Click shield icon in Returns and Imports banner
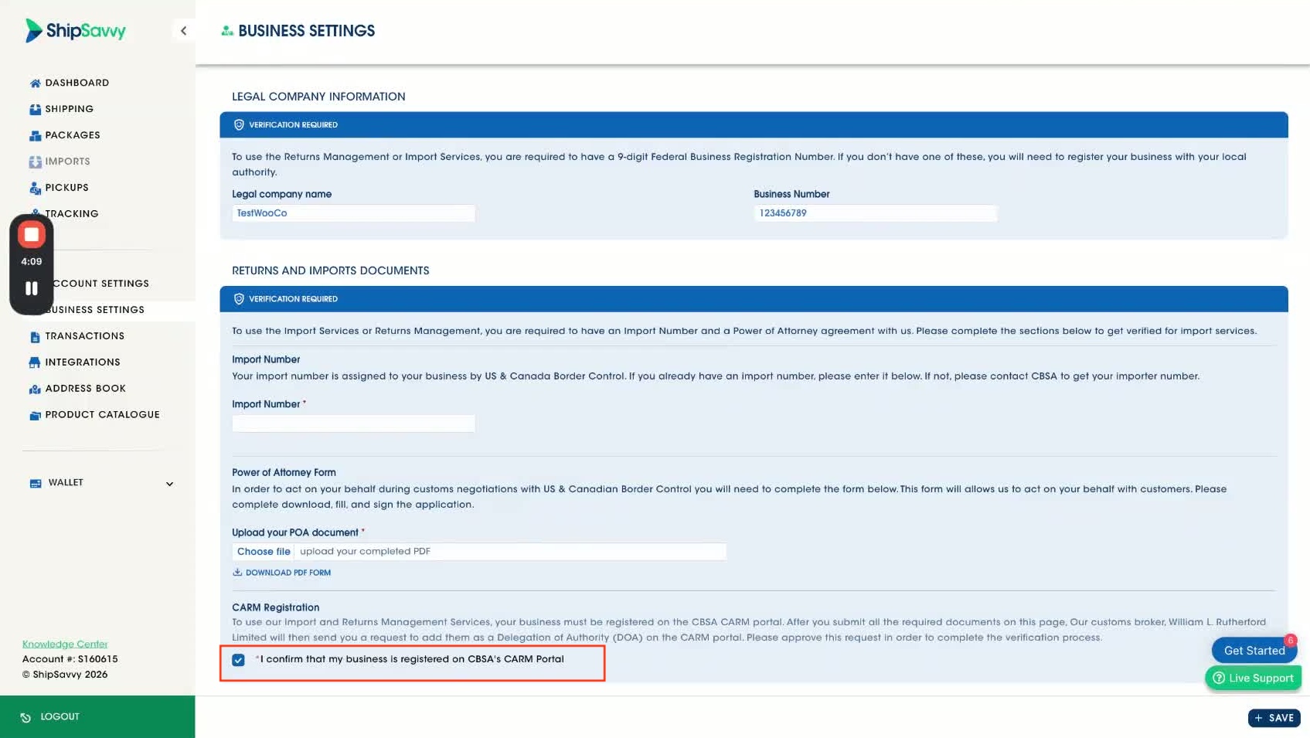Viewport: 1310px width, 738px height. [239, 299]
